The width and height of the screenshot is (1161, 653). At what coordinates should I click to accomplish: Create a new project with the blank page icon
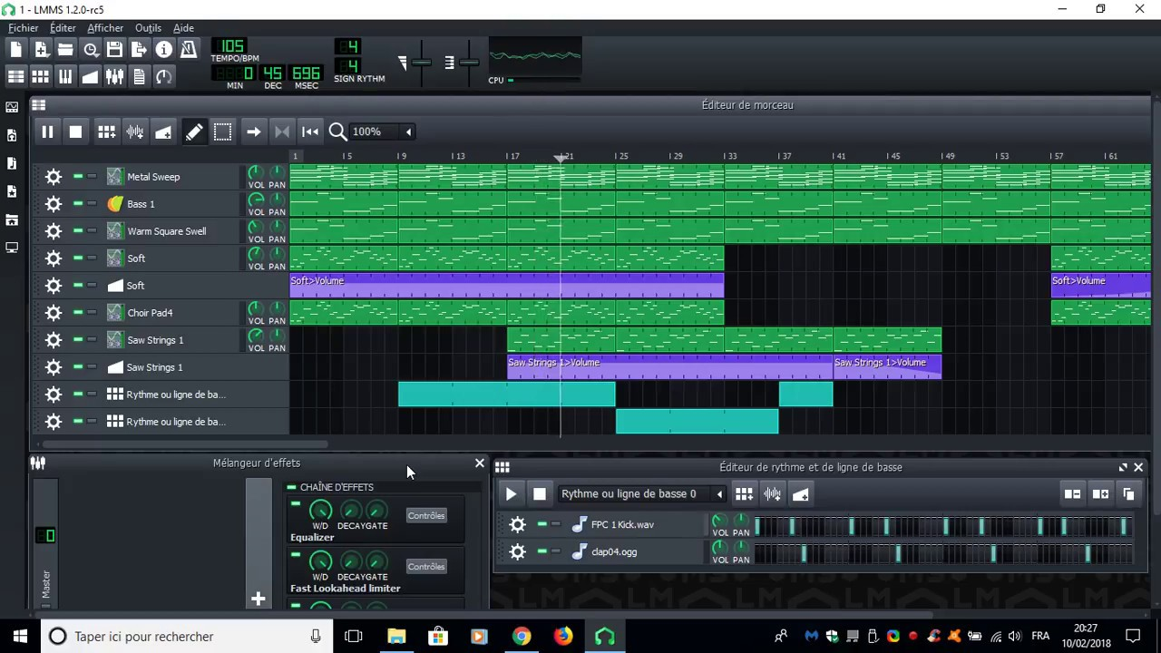point(16,50)
